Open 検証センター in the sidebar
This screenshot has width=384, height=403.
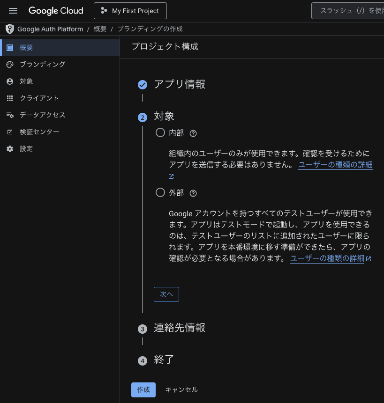coord(60,132)
